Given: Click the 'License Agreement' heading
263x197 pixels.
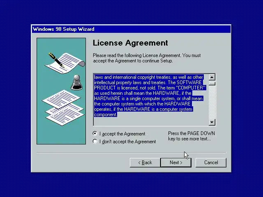Looking at the screenshot, I should coord(130,43).
